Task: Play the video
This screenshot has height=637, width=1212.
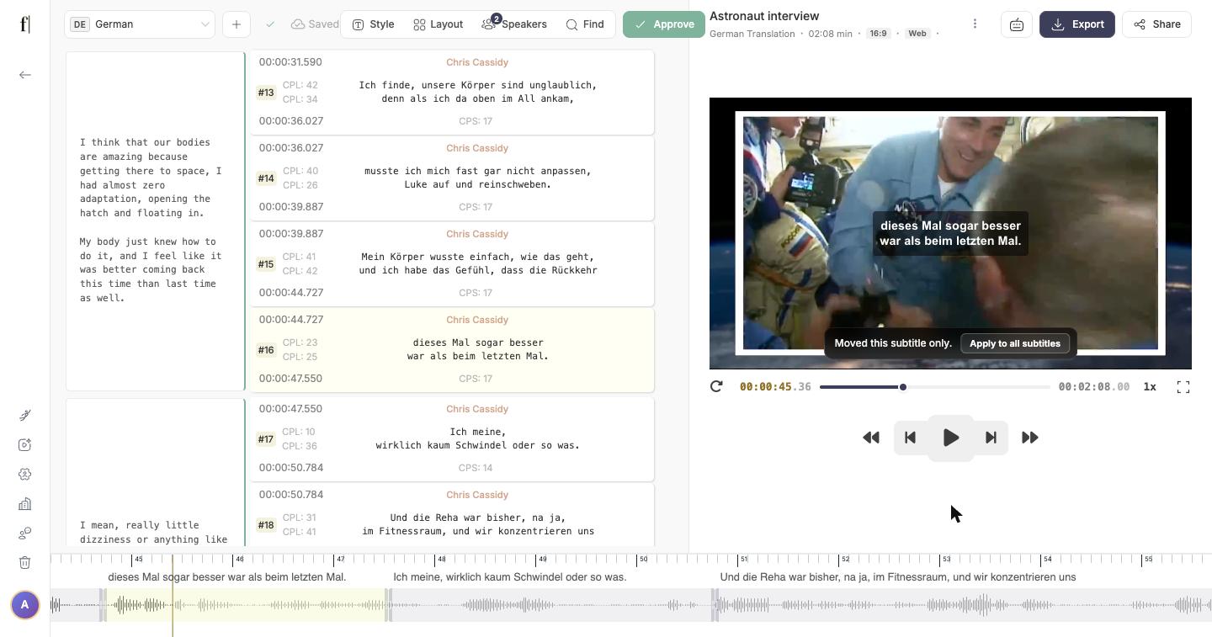Action: [x=951, y=438]
